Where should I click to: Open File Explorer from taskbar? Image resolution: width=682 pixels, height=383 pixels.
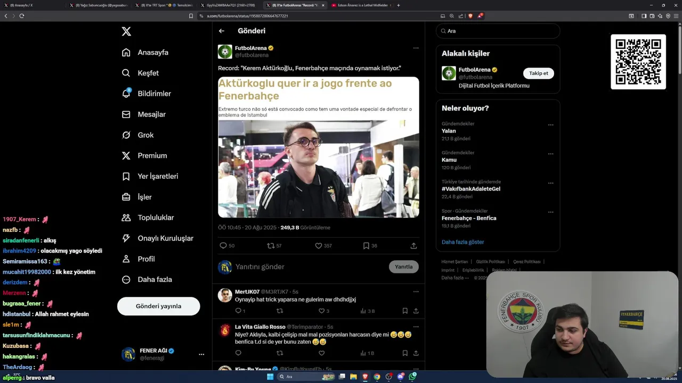pyautogui.click(x=353, y=377)
